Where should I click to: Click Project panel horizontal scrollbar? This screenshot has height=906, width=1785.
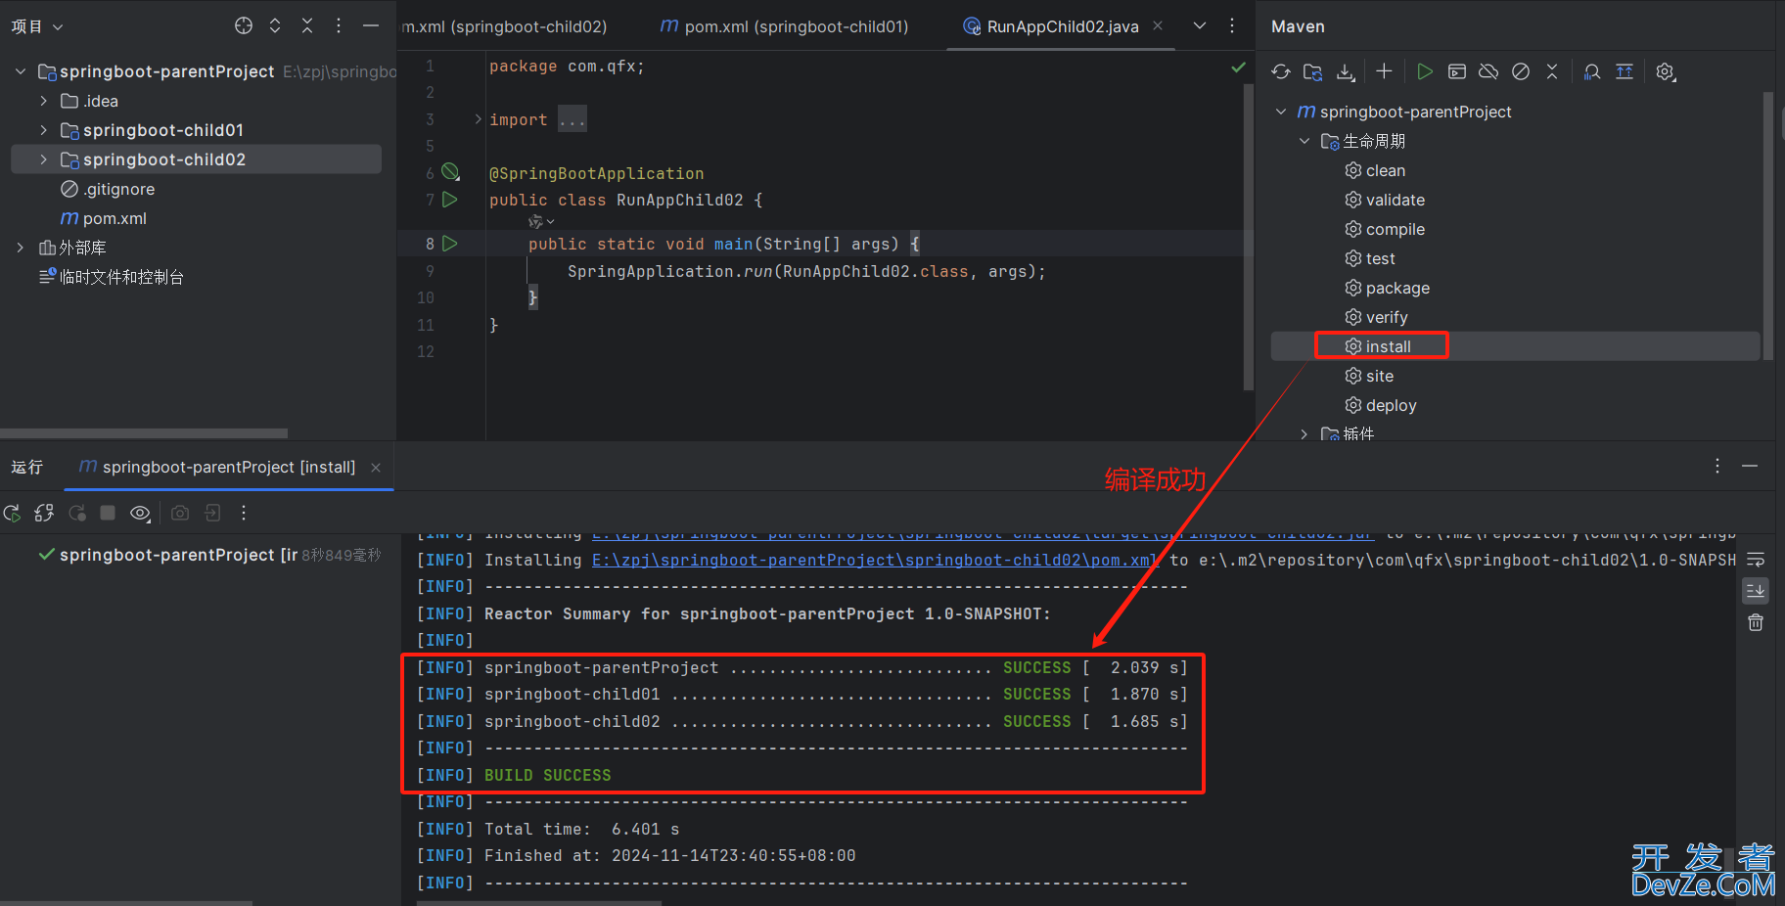[144, 432]
